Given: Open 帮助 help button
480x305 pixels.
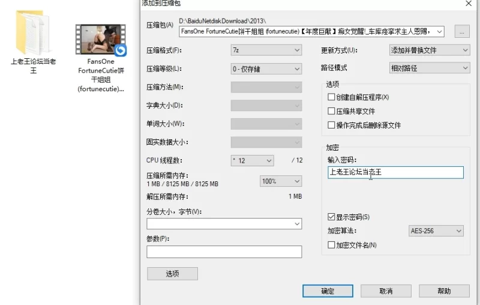Looking at the screenshot, I should [444, 291].
